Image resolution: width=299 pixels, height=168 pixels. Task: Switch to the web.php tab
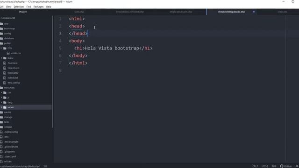(79, 12)
